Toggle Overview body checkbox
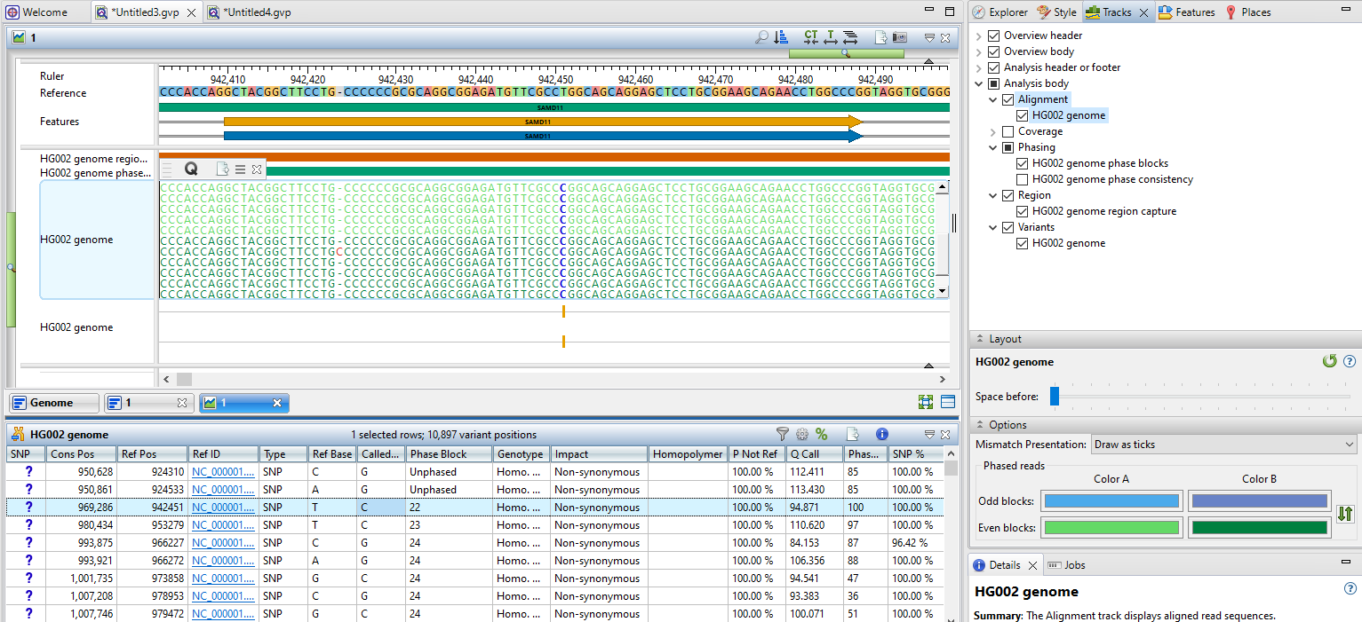Viewport: 1362px width, 622px height. click(994, 51)
